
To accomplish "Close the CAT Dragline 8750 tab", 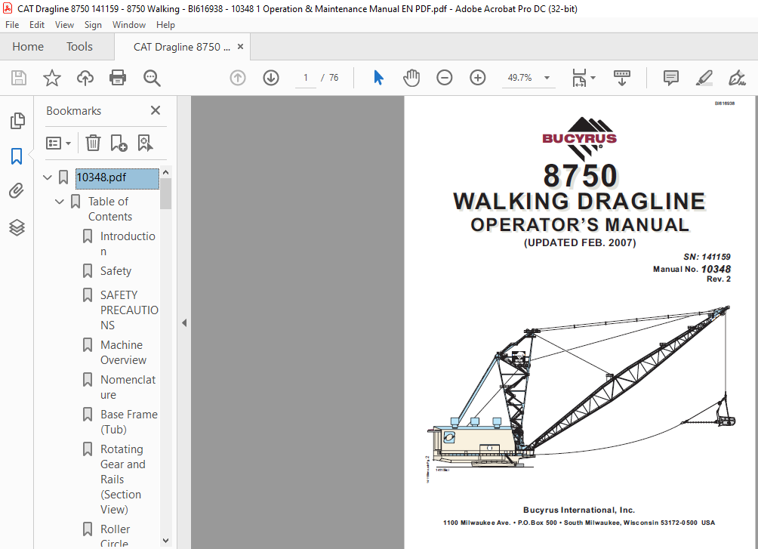I will [240, 46].
